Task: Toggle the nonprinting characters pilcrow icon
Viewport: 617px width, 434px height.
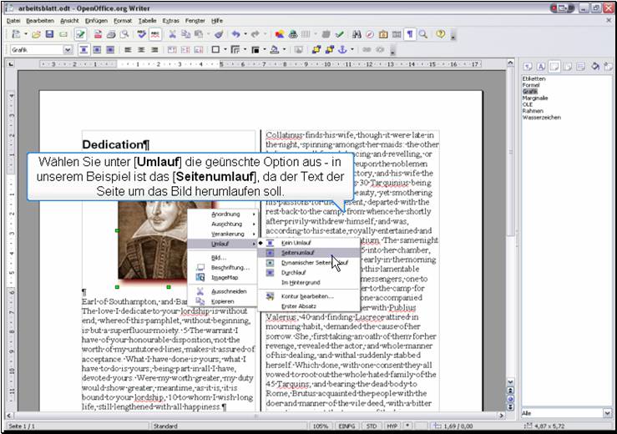Action: click(410, 34)
